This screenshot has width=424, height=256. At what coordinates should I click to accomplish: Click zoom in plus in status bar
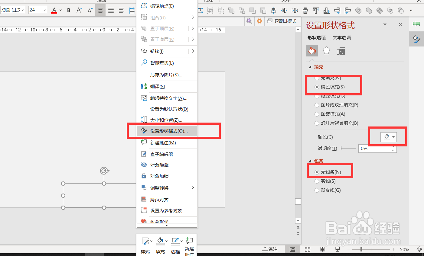click(x=393, y=249)
